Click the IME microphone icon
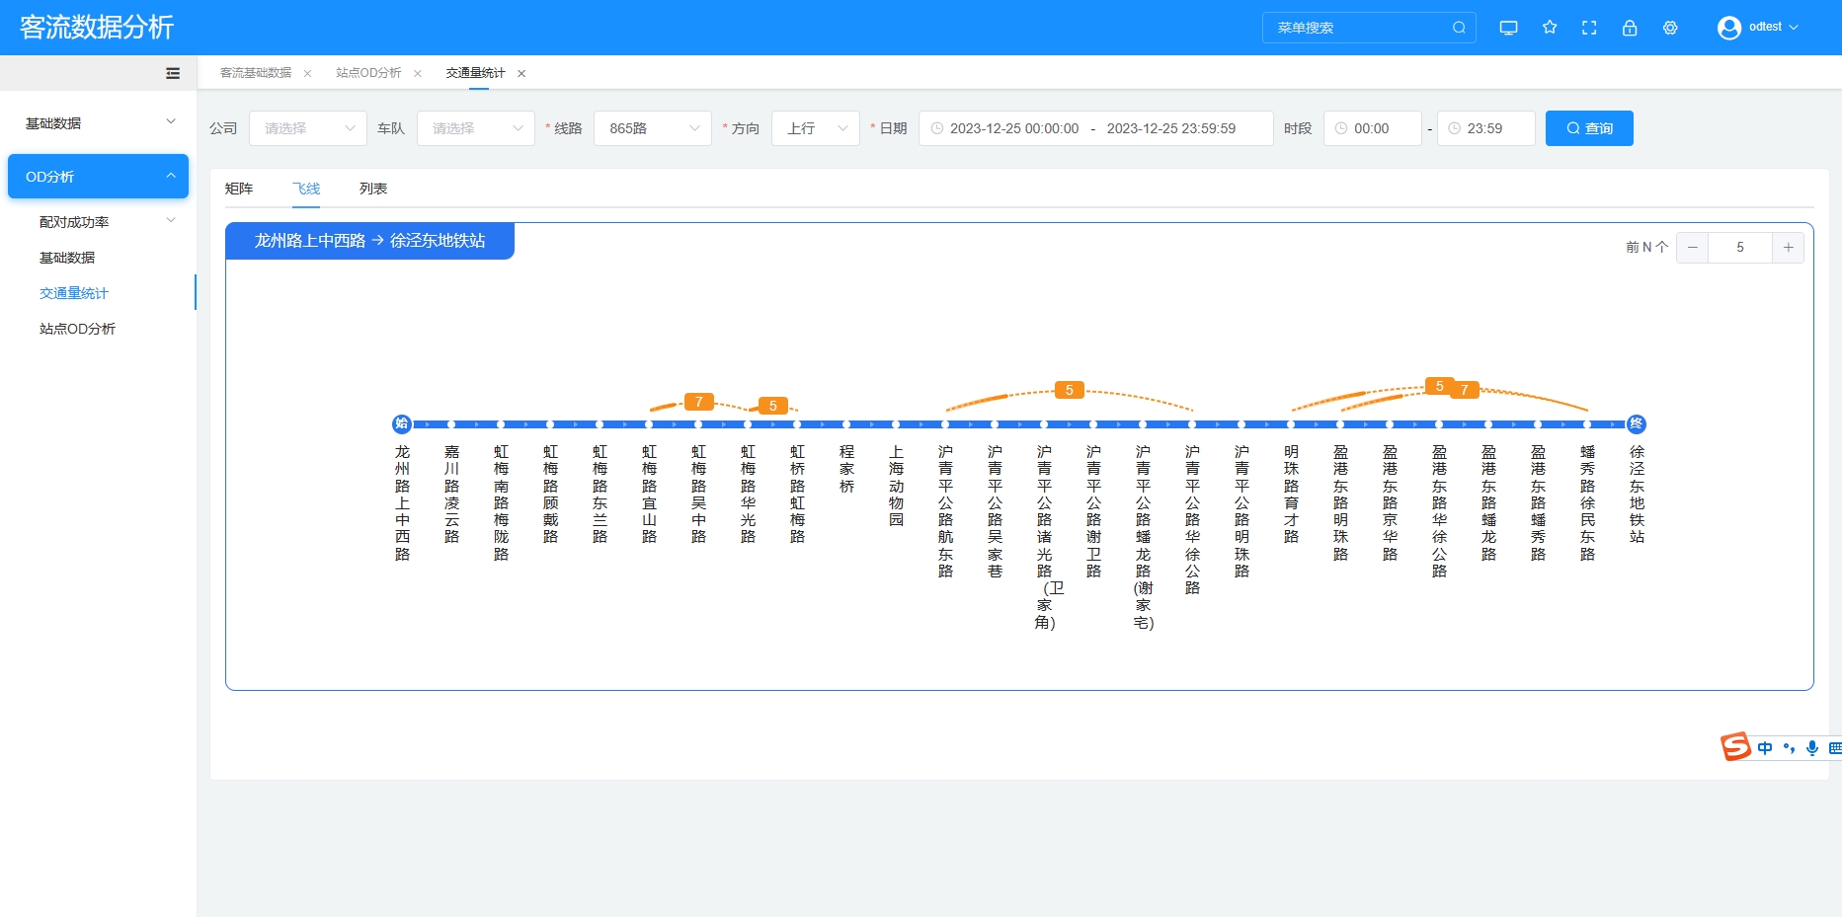The height and width of the screenshot is (917, 1842). click(x=1812, y=748)
